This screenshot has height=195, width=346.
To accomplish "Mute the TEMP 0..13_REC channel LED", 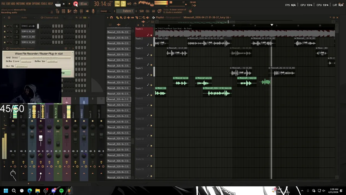I will click(5, 37).
